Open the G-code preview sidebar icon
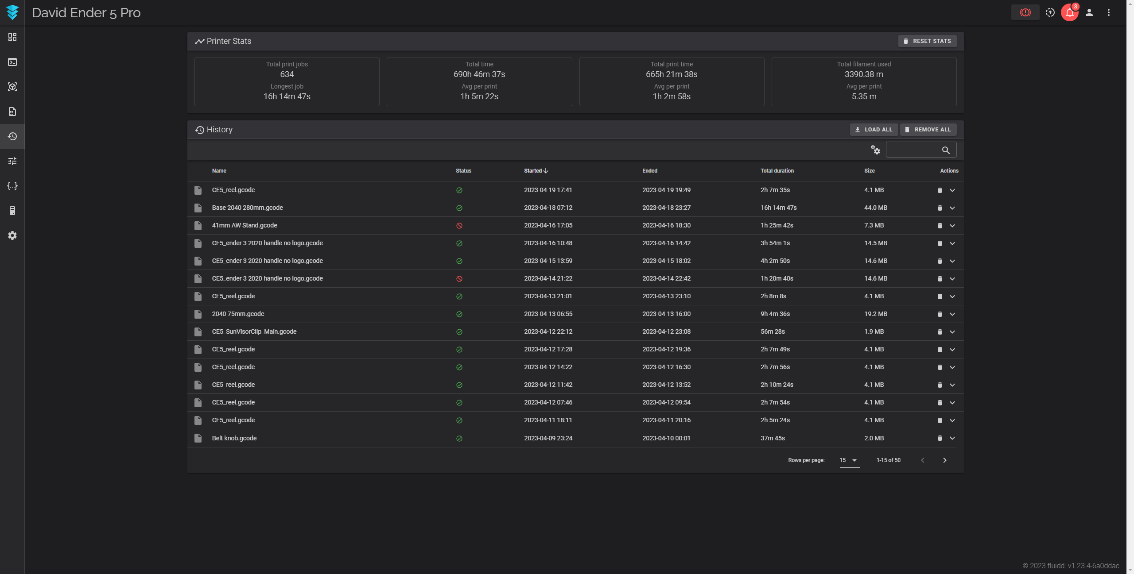1134x574 pixels. (12, 87)
